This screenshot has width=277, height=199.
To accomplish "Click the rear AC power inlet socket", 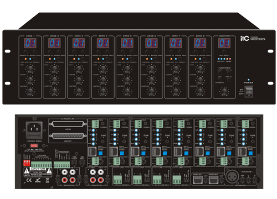I will tap(34, 130).
